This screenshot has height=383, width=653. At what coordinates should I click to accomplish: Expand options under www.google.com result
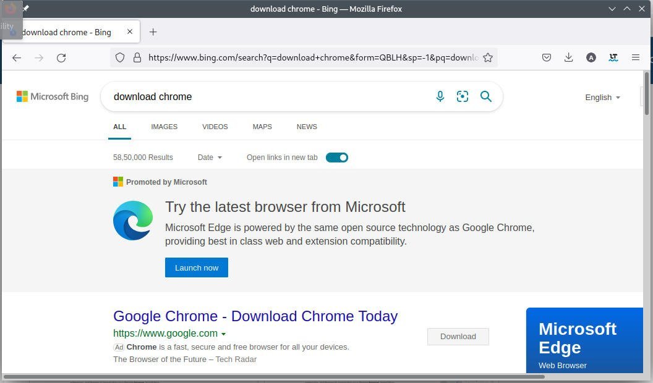click(223, 333)
